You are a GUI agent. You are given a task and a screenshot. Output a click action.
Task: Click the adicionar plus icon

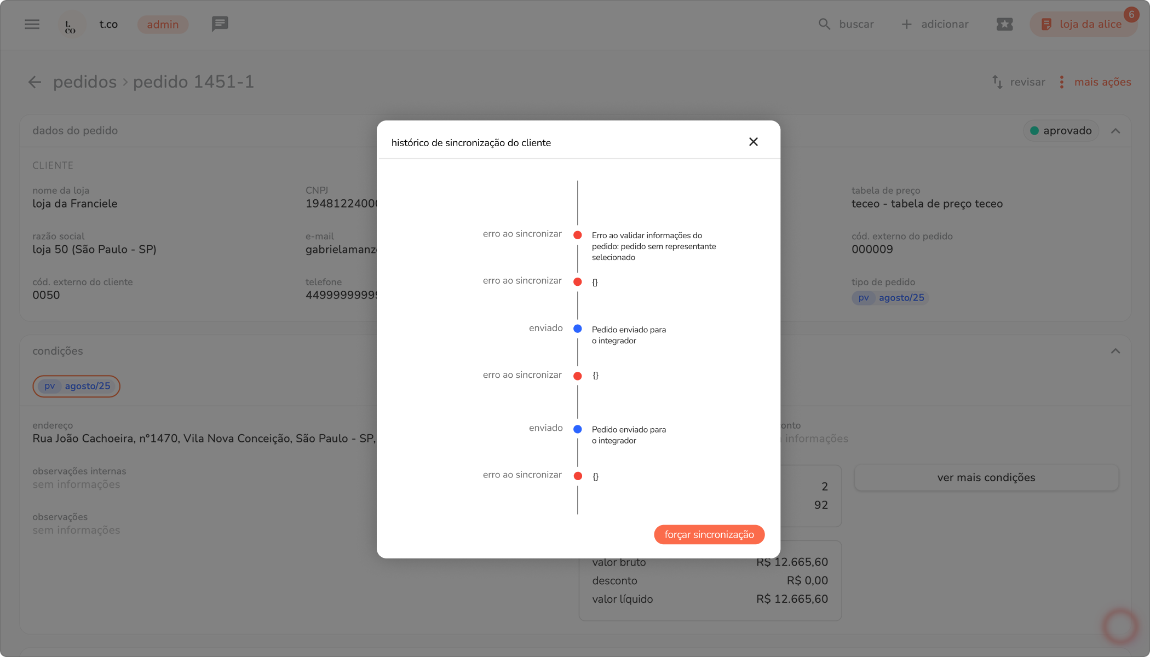(906, 24)
